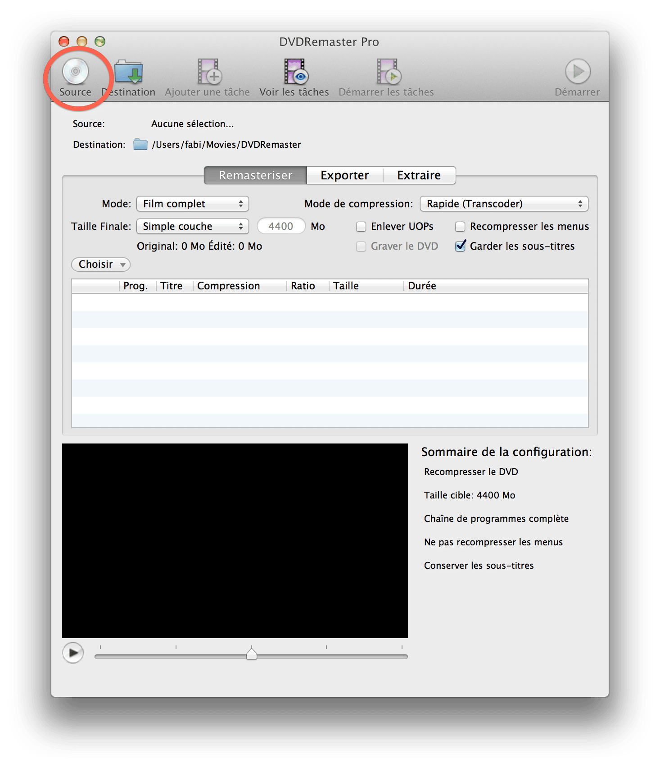This screenshot has height=768, width=660.
Task: Play the video preview
Action: point(73,653)
